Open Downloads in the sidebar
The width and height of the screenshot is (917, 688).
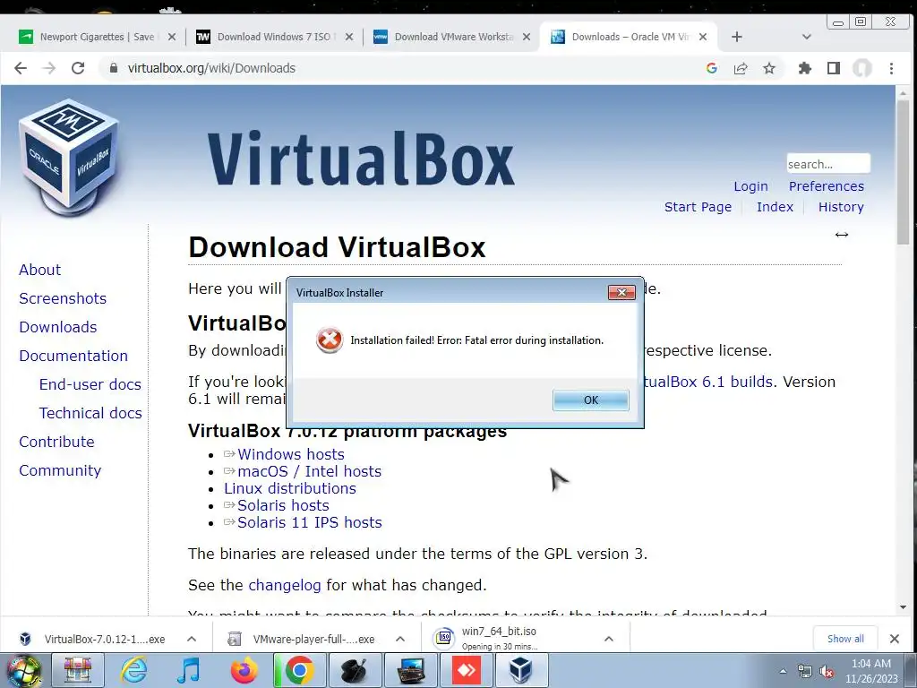(58, 327)
